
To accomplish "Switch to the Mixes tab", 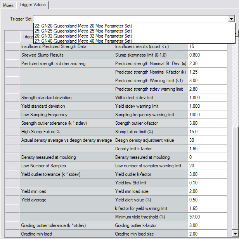I will point(8,5).
